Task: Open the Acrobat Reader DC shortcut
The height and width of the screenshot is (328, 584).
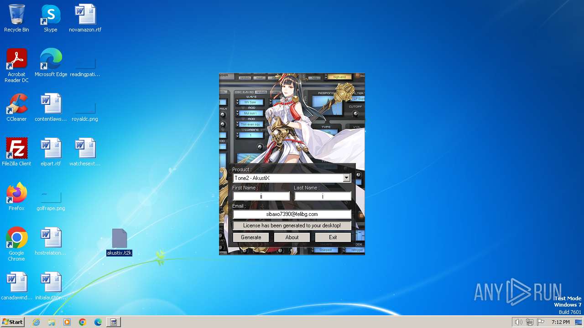Action: [16, 66]
